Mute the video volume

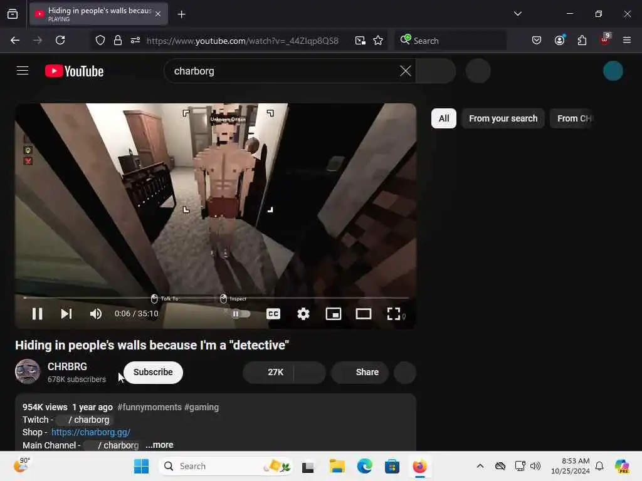(96, 314)
